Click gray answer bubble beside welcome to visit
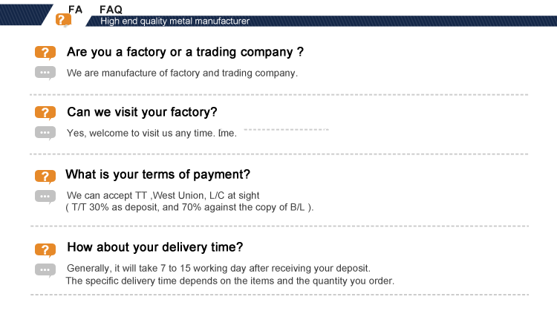Image resolution: width=557 pixels, height=314 pixels. pyautogui.click(x=45, y=133)
